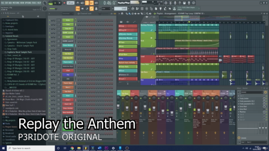Expand the Euphoria Vocal Sample Pack folder

pyautogui.click(x=19, y=52)
